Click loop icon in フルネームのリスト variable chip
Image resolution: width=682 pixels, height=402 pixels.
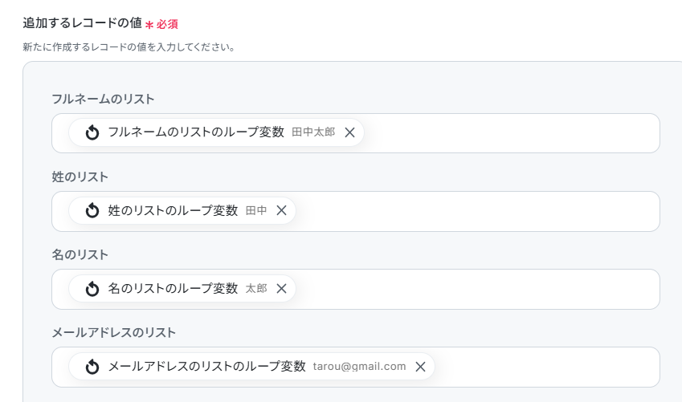tap(92, 132)
